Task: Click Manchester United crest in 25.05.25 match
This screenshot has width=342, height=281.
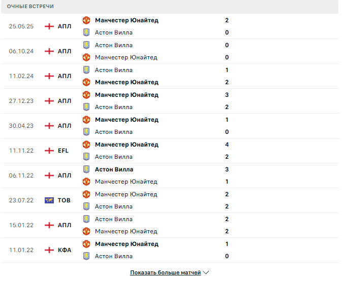Action: pos(86,20)
